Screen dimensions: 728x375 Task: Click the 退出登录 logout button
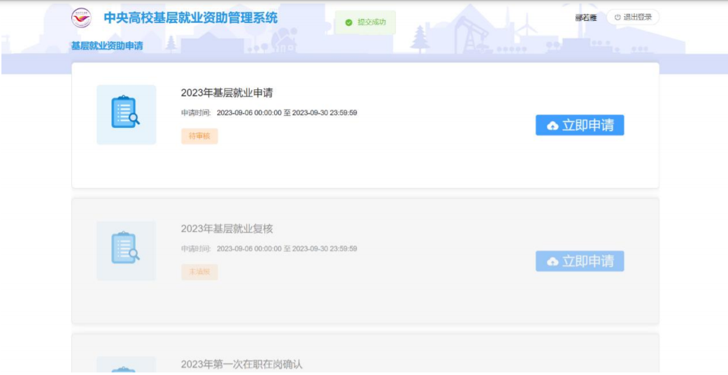coord(633,17)
